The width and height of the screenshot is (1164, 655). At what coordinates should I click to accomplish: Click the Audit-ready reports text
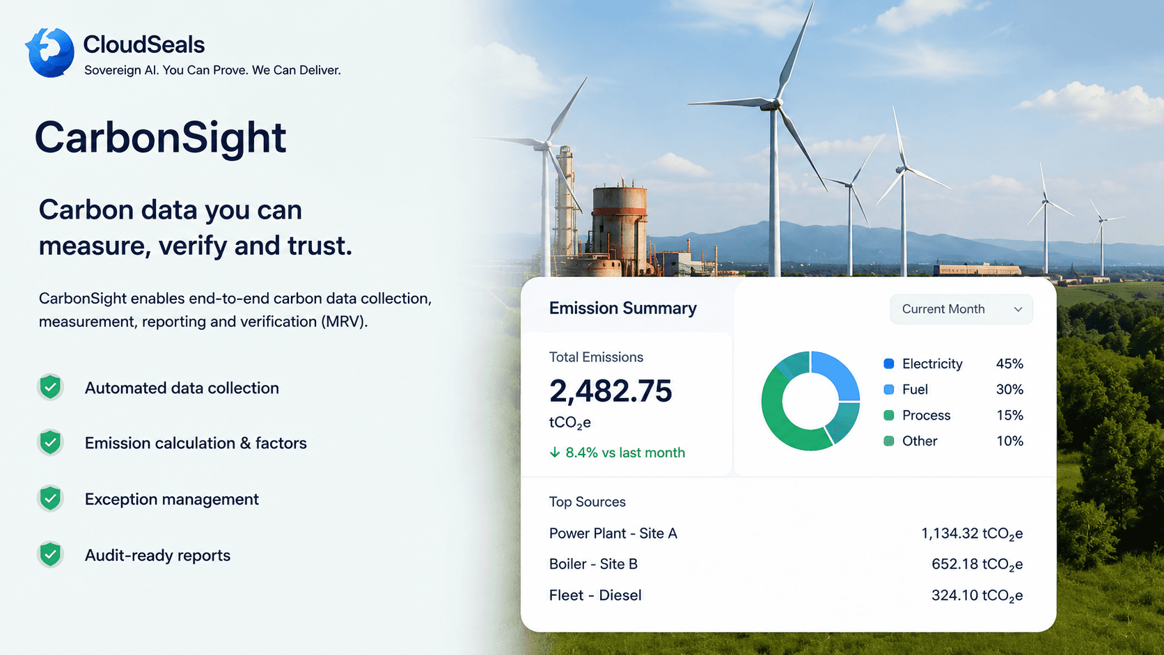point(157,555)
